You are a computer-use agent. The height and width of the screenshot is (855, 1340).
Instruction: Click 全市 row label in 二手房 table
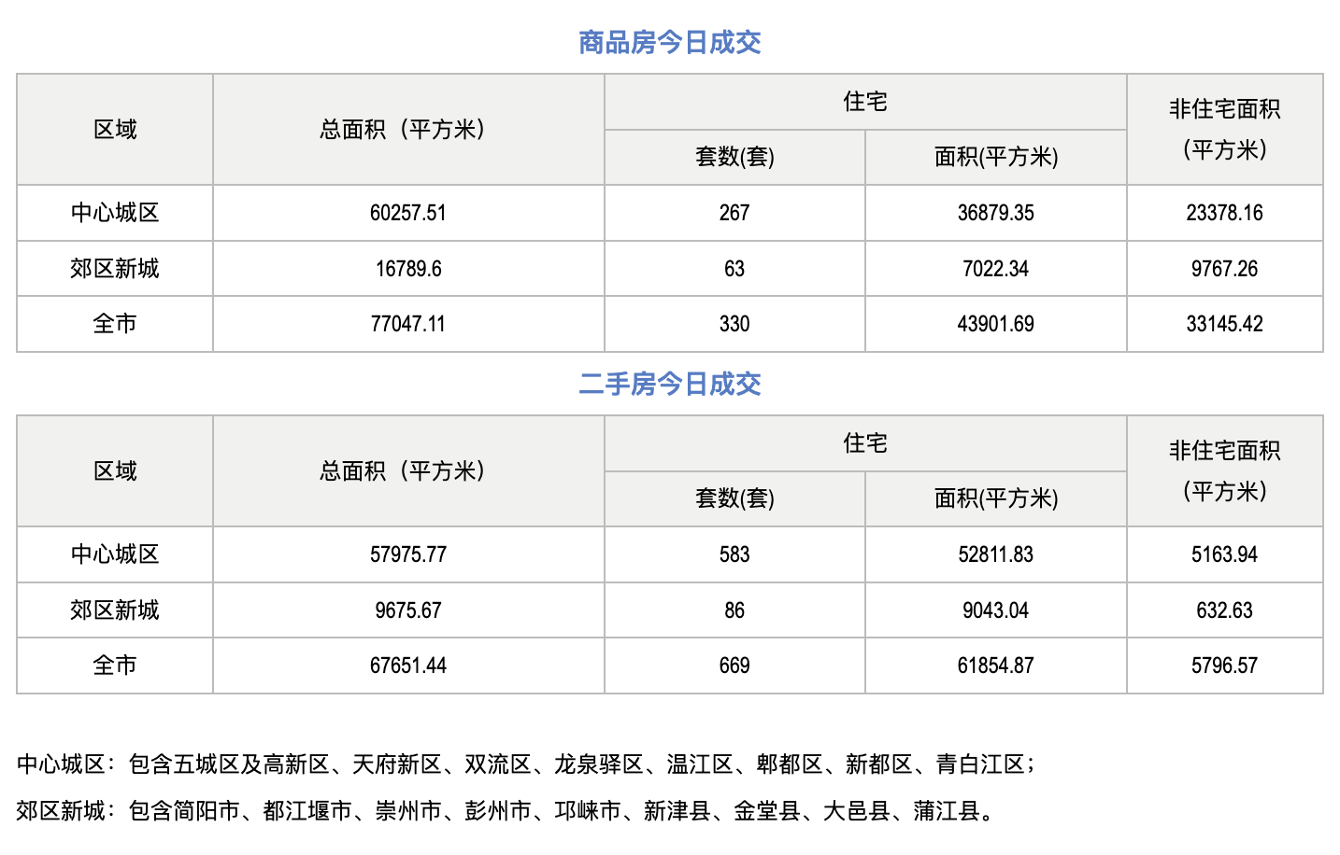point(115,666)
